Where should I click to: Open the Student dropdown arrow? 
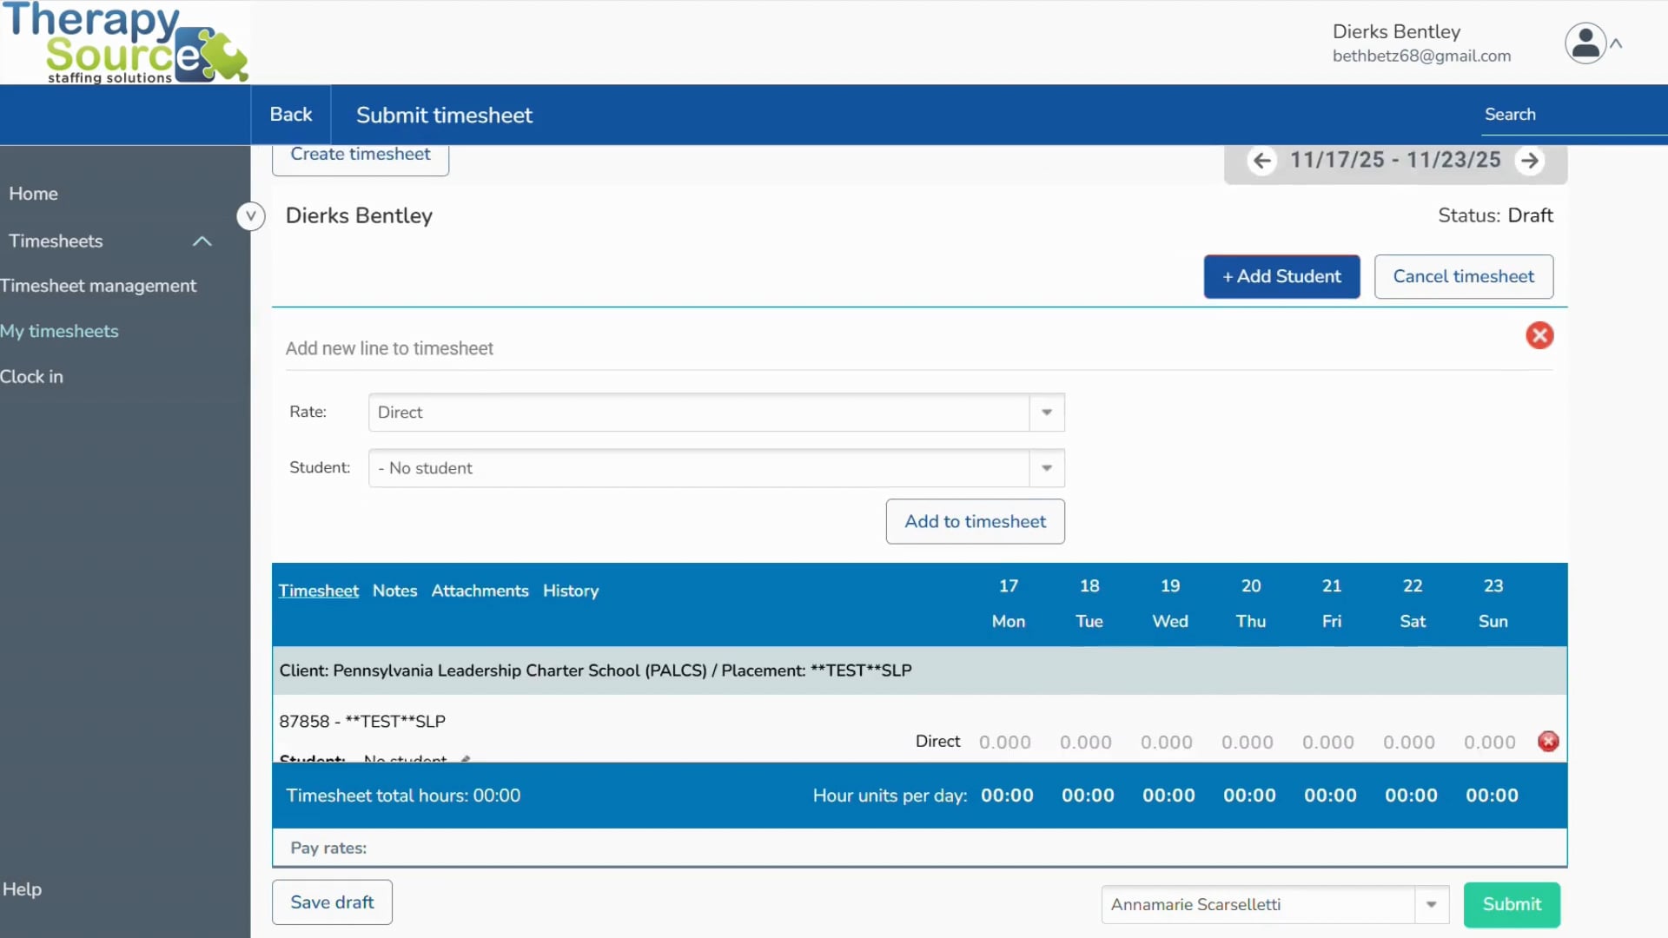click(1047, 468)
